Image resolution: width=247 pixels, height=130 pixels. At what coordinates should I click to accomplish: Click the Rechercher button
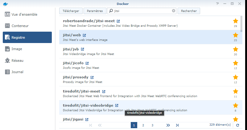pyautogui.click(x=189, y=11)
